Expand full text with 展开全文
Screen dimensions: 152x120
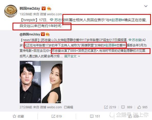(x=72, y=56)
